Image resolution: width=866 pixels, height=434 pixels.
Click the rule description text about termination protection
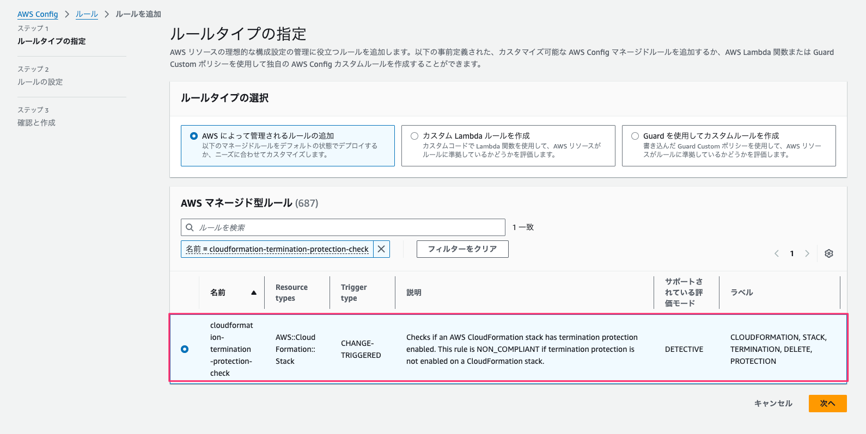pyautogui.click(x=522, y=349)
